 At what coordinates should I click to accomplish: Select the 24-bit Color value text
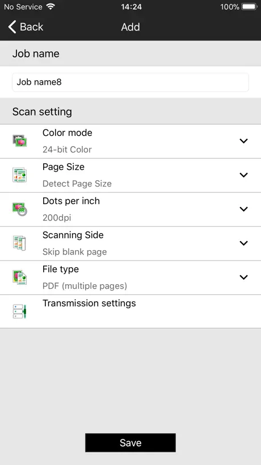[67, 150]
